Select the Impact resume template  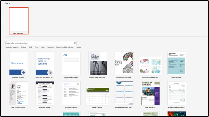(177, 63)
